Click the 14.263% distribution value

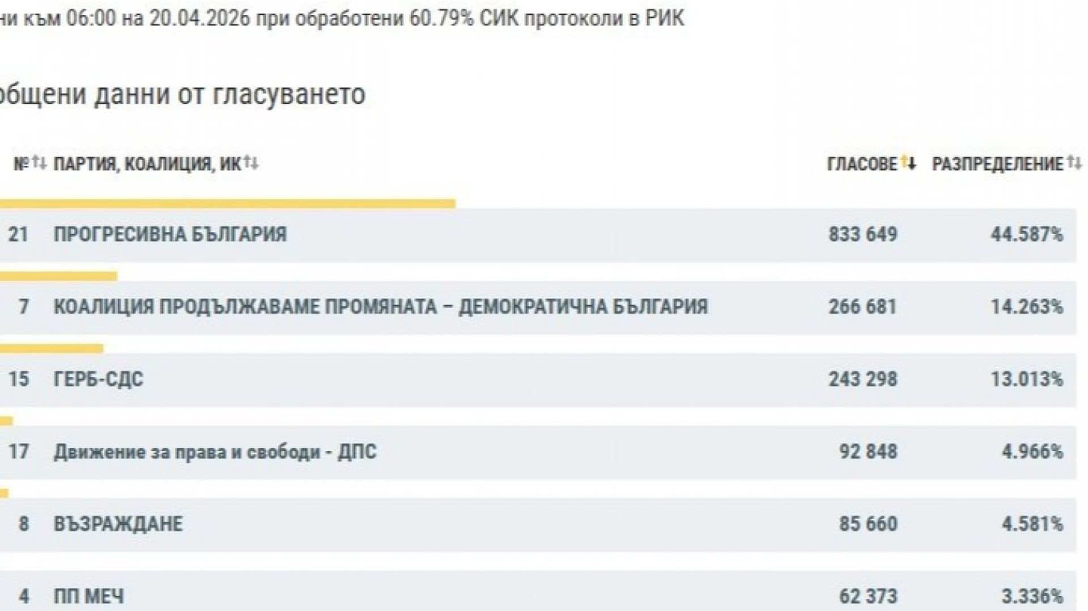click(x=1026, y=307)
